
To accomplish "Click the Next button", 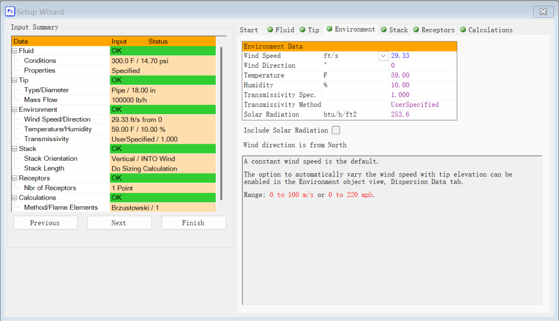I will 120,223.
